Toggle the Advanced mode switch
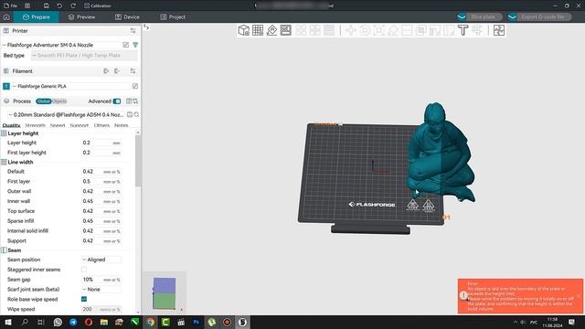 point(117,101)
